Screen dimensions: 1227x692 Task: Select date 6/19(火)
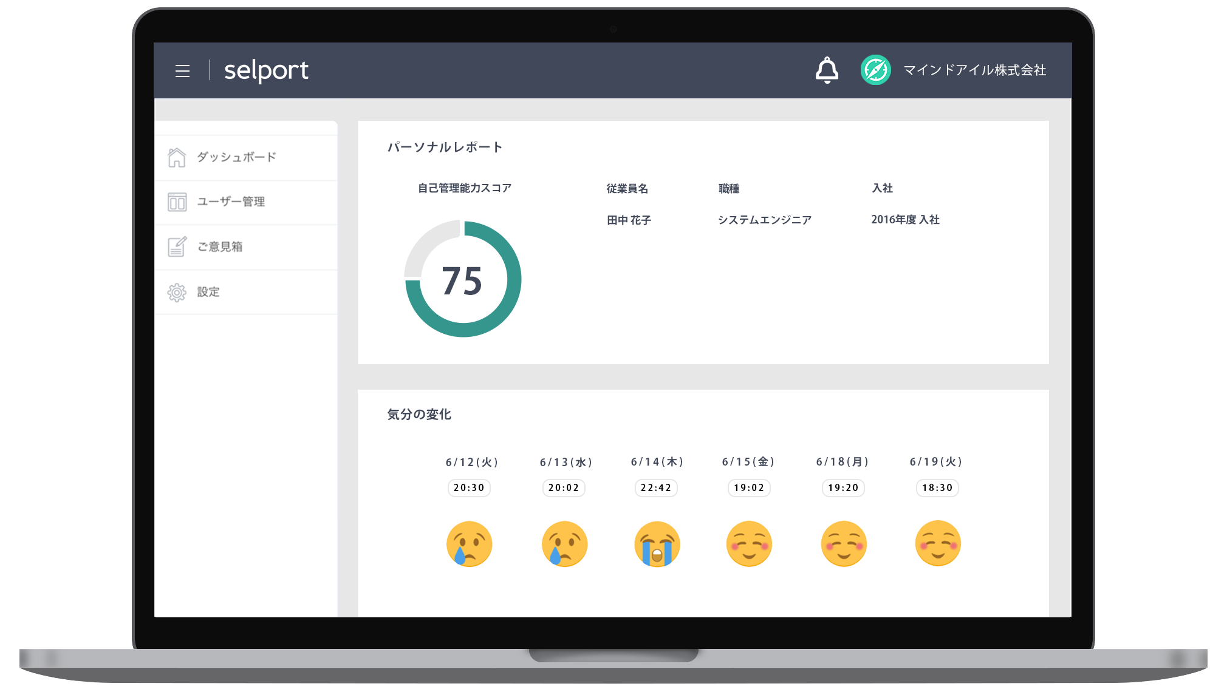[936, 461]
